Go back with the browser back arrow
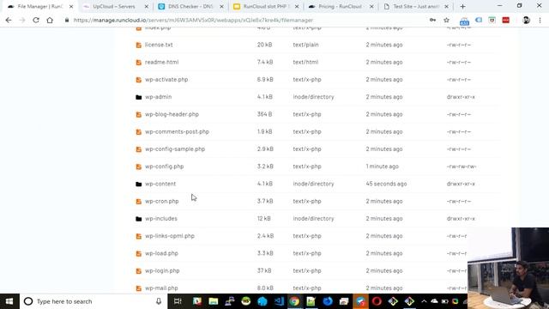 click(9, 21)
